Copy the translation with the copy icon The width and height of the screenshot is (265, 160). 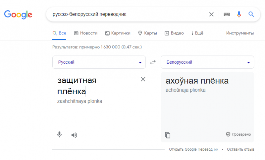click(x=168, y=135)
